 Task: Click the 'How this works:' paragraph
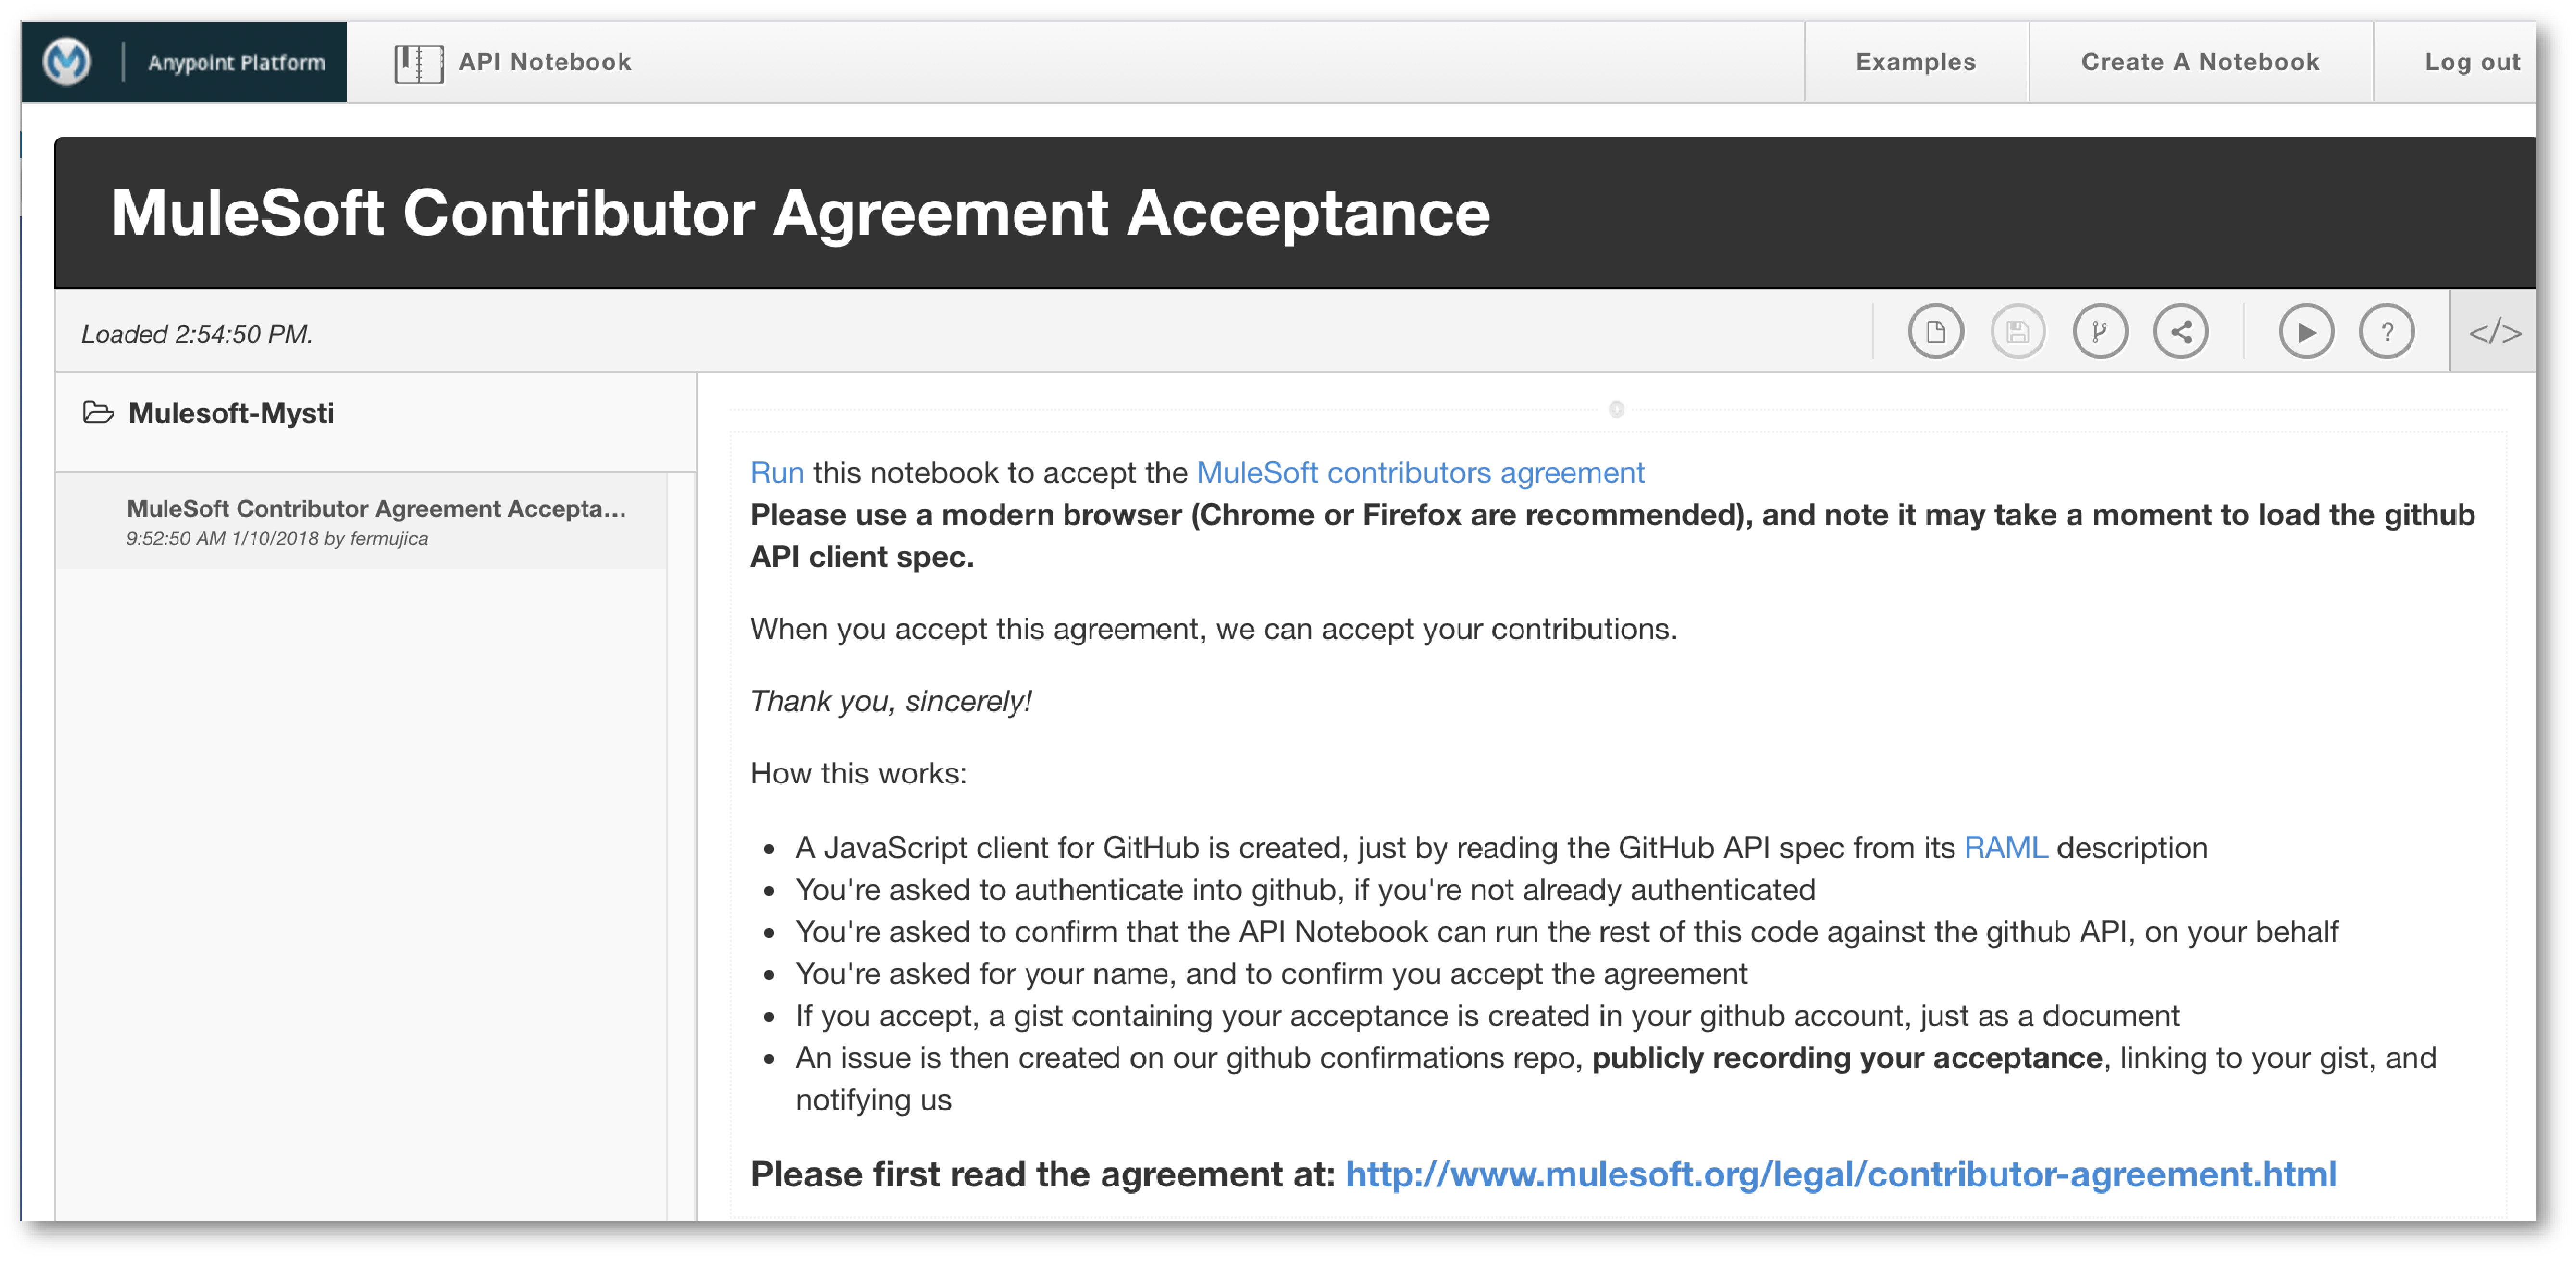(858, 773)
